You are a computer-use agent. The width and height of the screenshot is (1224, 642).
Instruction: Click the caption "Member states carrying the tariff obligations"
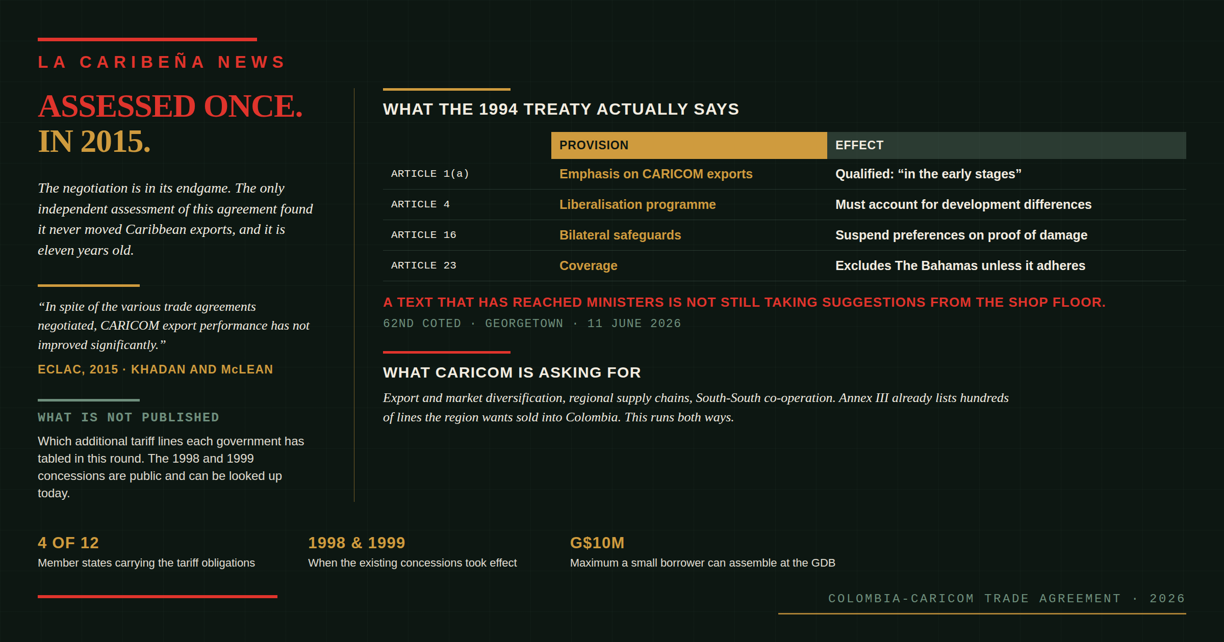click(x=146, y=563)
